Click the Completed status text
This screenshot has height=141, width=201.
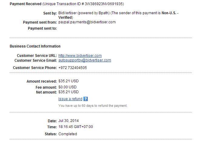tap(68, 134)
